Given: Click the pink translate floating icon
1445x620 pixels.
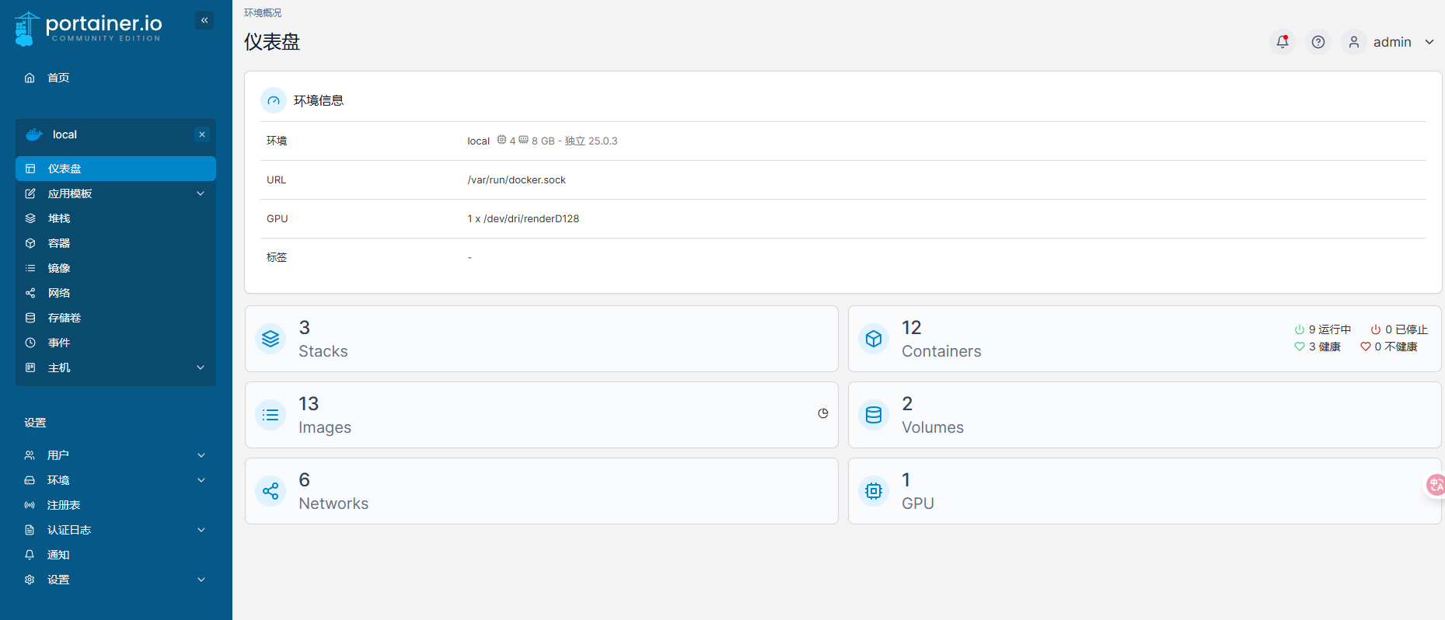Looking at the screenshot, I should click(1436, 485).
